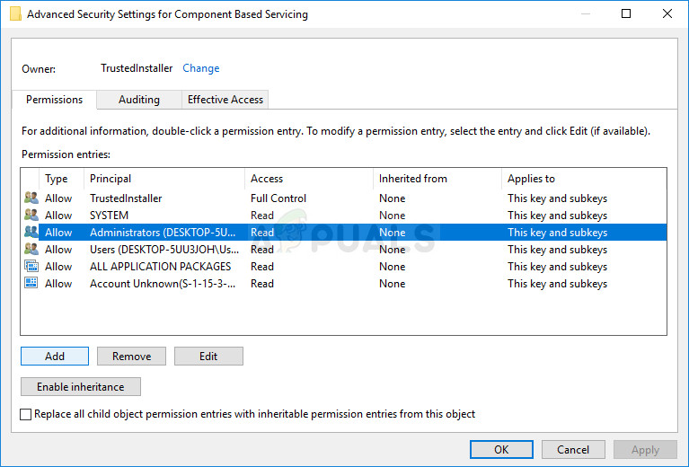689x467 pixels.
Task: Click the icon next to Administrators entry
Action: click(x=31, y=233)
